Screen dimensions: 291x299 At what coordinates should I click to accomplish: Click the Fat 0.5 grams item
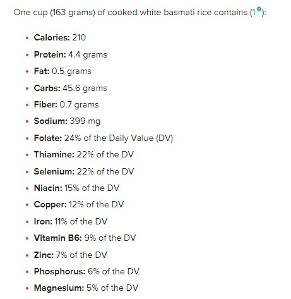[x=62, y=71]
